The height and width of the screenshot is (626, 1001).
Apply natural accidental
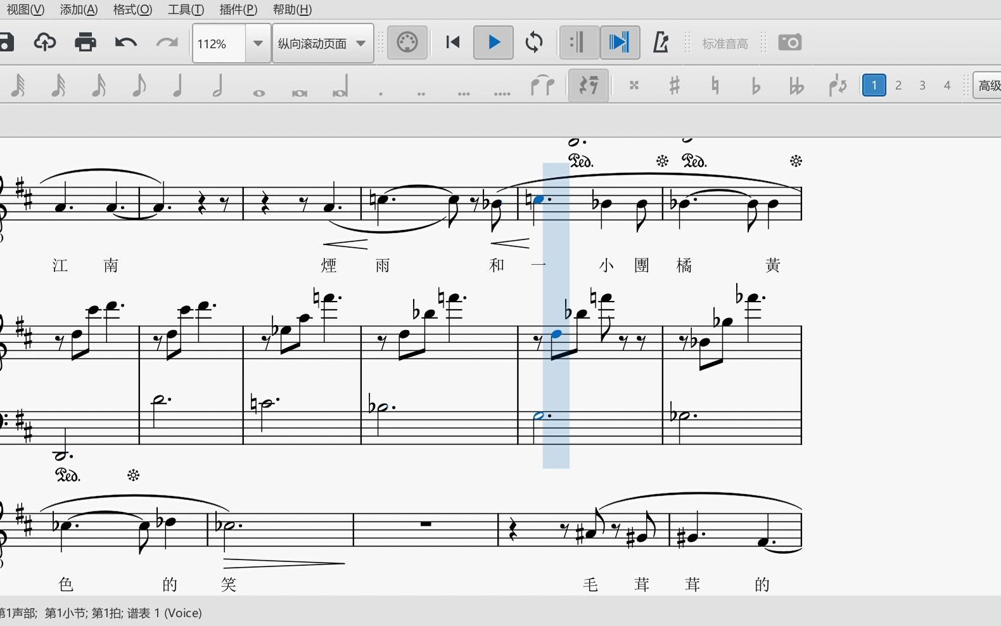pyautogui.click(x=715, y=85)
